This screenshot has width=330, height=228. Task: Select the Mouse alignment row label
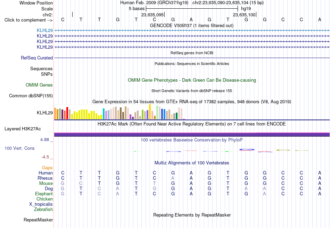(x=46, y=184)
